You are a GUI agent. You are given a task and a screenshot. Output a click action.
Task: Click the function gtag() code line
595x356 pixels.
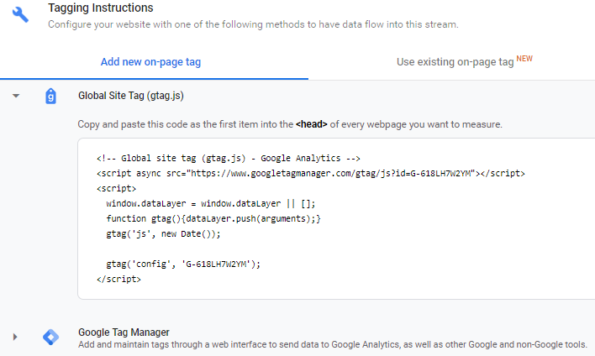(213, 219)
